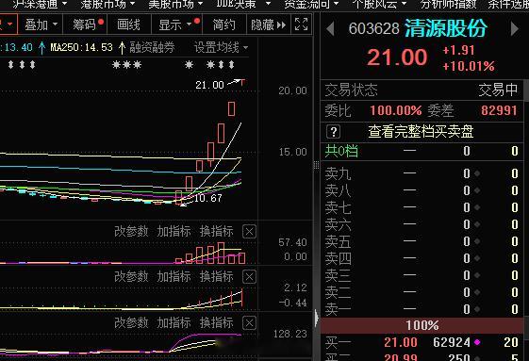Click 换指标 in the third indicator panel
This screenshot has height=361, width=529.
coord(216,323)
